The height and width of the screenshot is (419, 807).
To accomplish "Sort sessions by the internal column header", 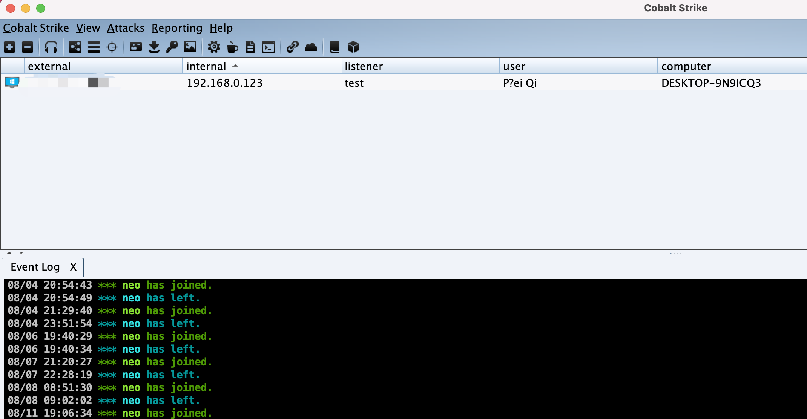I will tap(206, 66).
